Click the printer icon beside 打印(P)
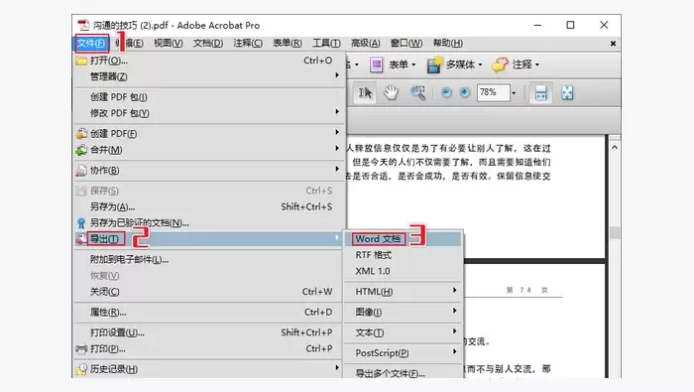Viewport: 694px width, 392px height. (x=81, y=349)
